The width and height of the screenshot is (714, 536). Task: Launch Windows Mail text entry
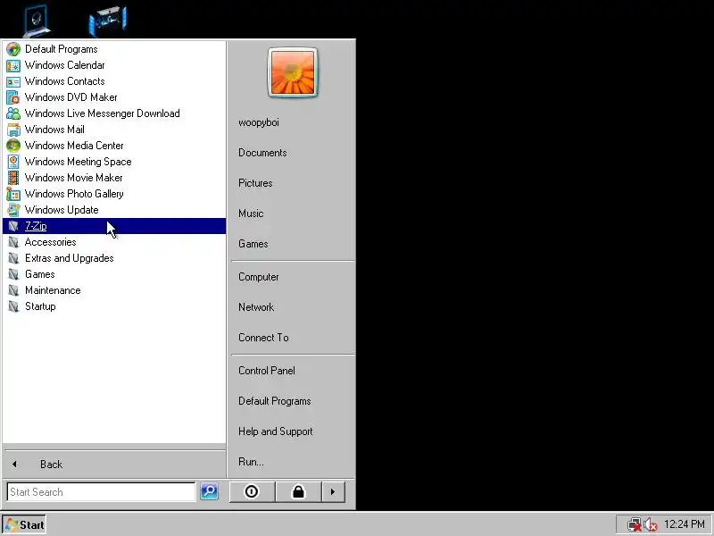point(54,130)
